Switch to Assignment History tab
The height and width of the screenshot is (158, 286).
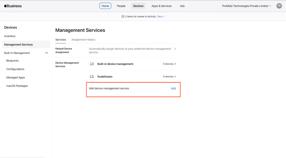click(83, 40)
